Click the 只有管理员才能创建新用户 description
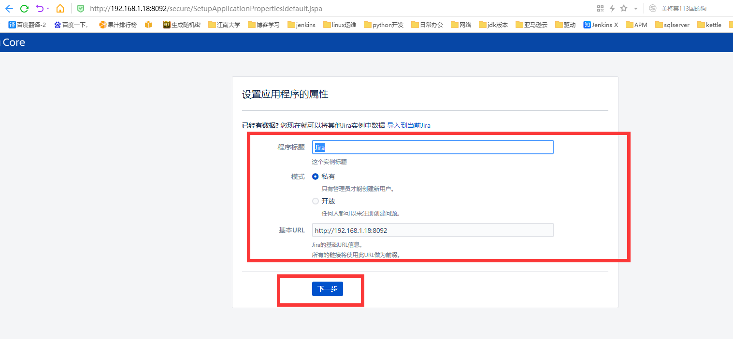Viewport: 733px width, 339px height. click(x=358, y=189)
